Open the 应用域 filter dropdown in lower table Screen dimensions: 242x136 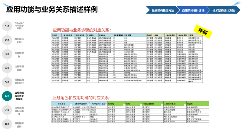[124, 105]
